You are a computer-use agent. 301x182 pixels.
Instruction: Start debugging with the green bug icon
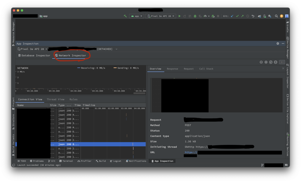coord(195,16)
